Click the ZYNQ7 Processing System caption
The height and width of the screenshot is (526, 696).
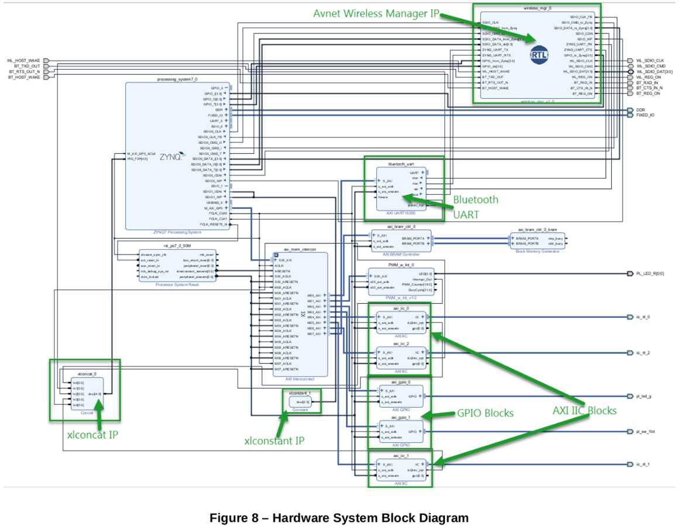pos(177,232)
